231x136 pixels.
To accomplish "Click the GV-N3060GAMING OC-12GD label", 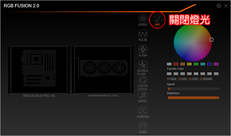I will [x=103, y=96].
